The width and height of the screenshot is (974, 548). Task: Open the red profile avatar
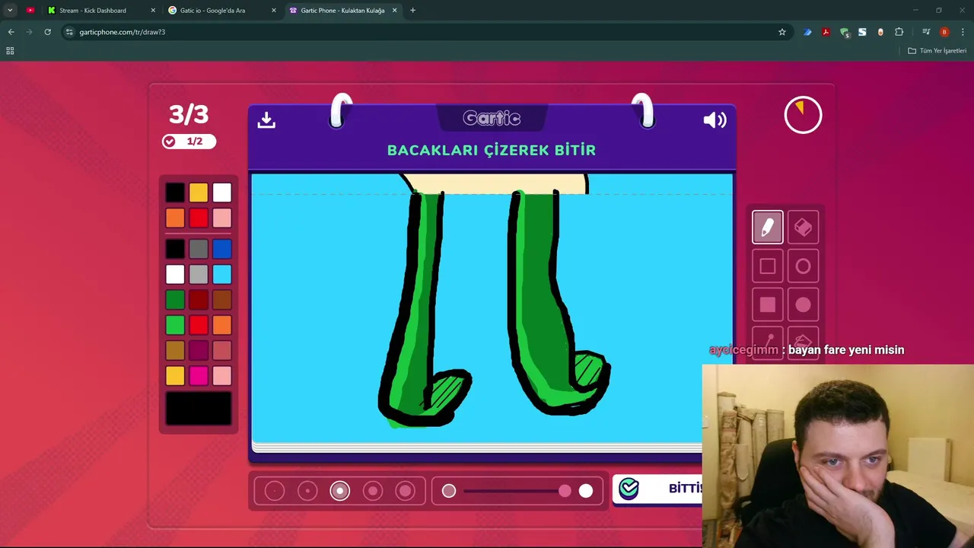click(944, 32)
